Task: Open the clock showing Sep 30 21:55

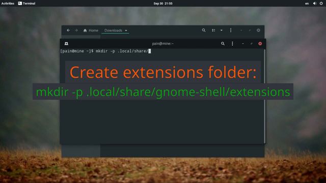Action: click(163, 4)
